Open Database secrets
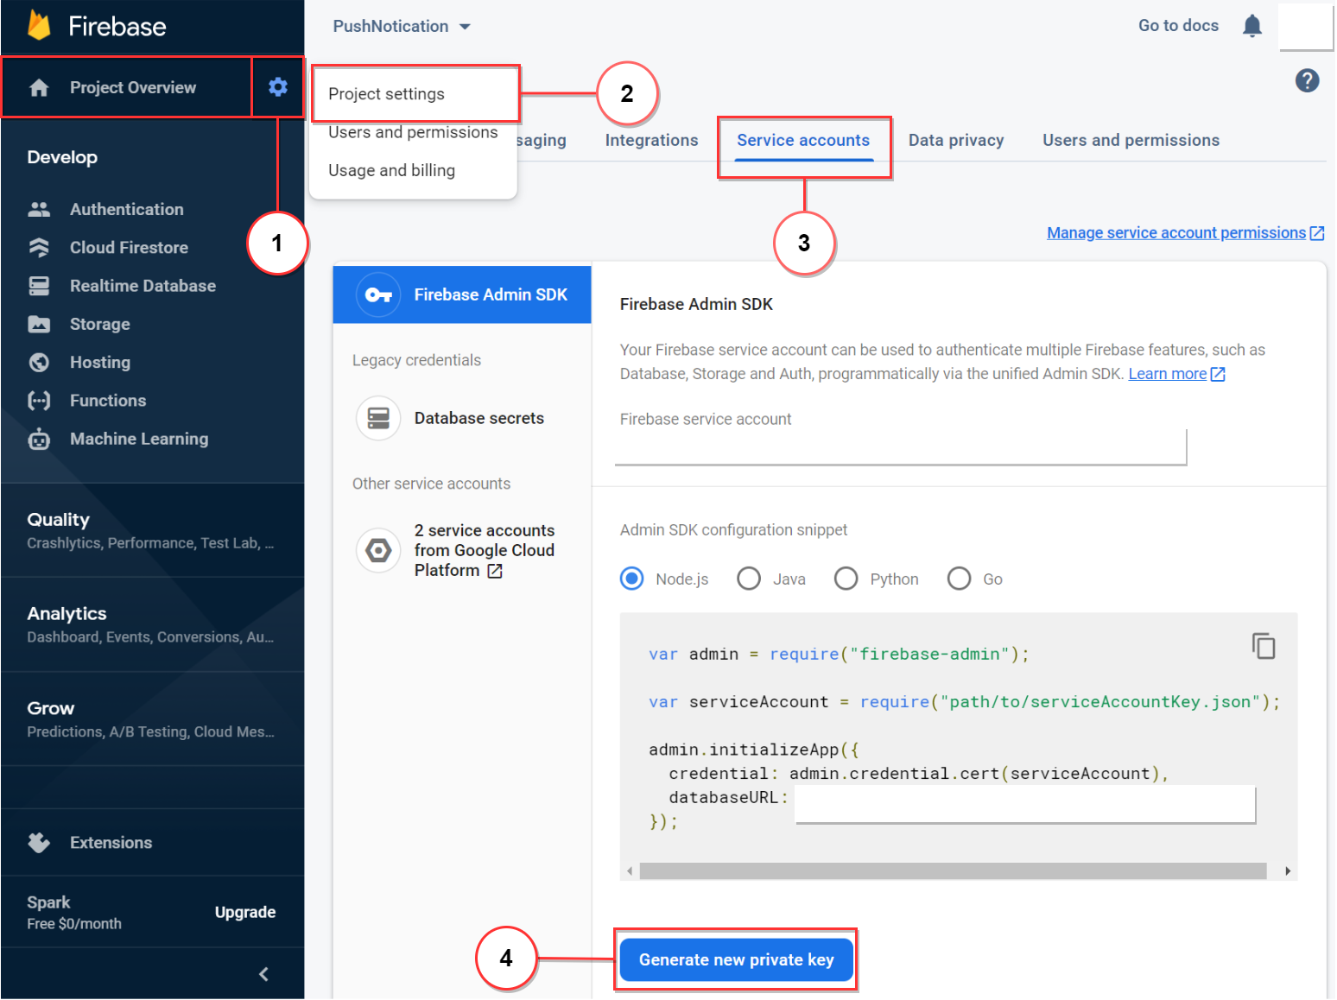Screen dimensions: 1337x1000 point(462,418)
